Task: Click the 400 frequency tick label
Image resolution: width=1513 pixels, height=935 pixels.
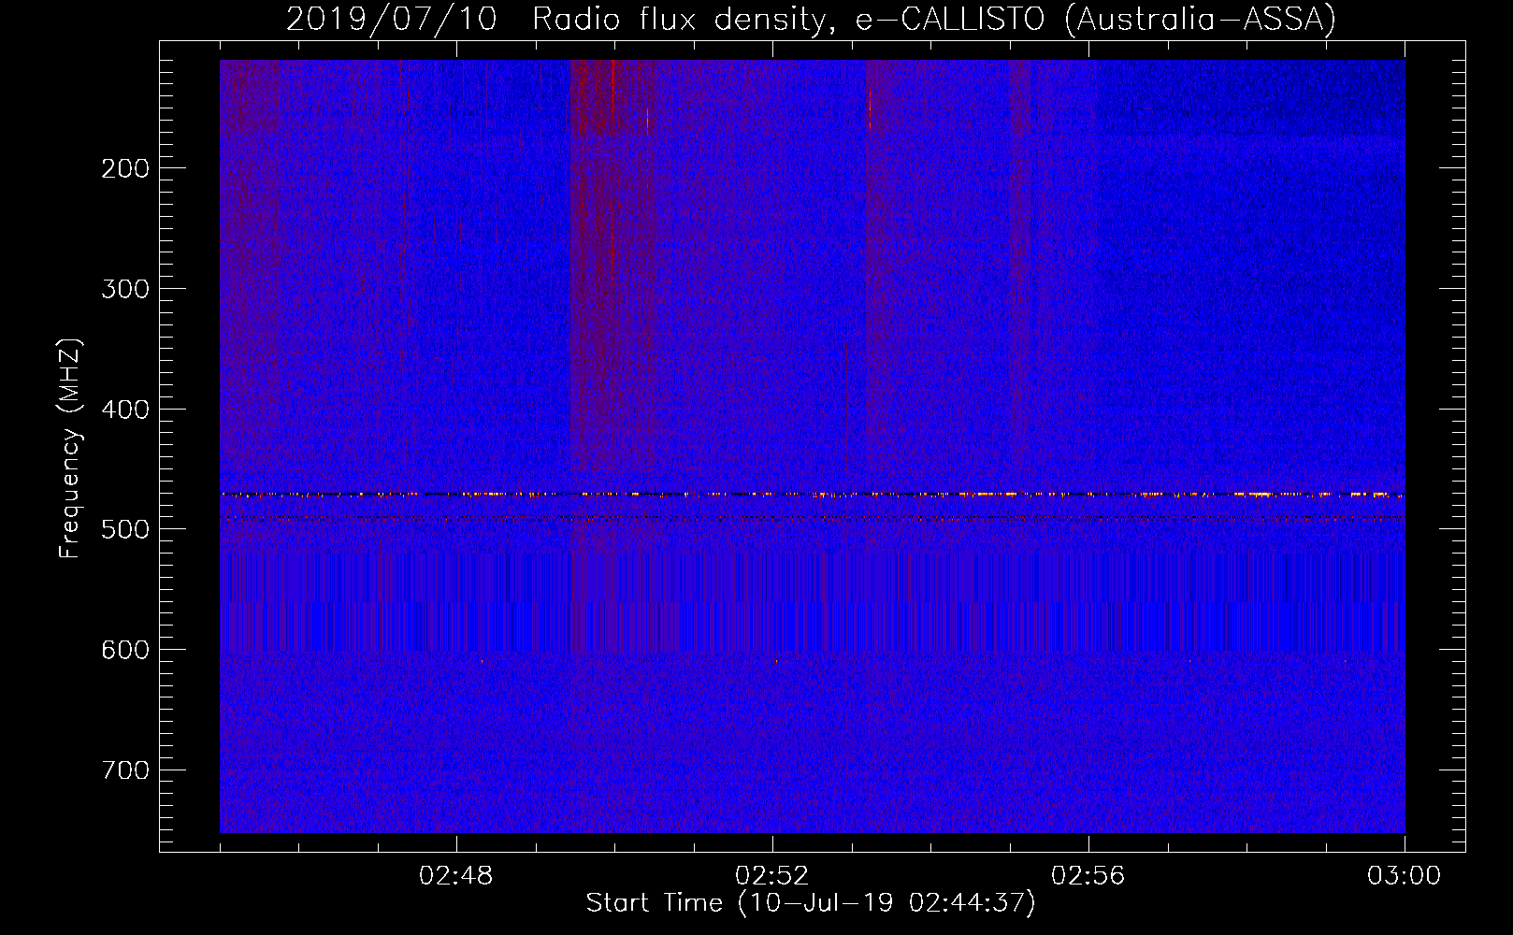Action: coord(124,410)
